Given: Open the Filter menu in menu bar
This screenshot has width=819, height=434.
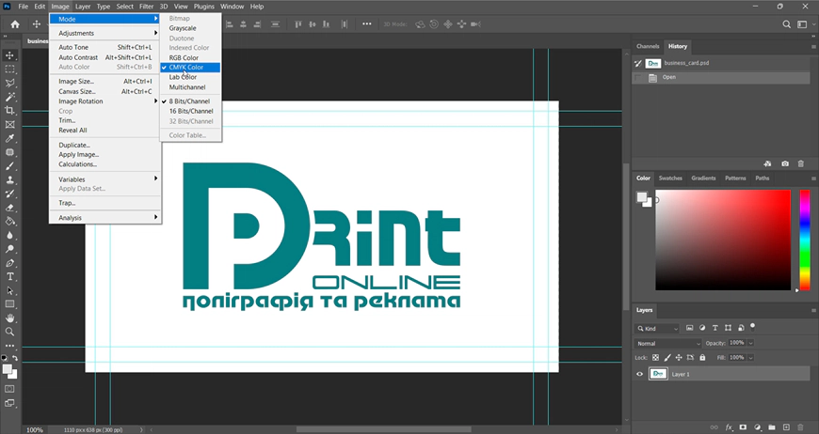Looking at the screenshot, I should (146, 7).
